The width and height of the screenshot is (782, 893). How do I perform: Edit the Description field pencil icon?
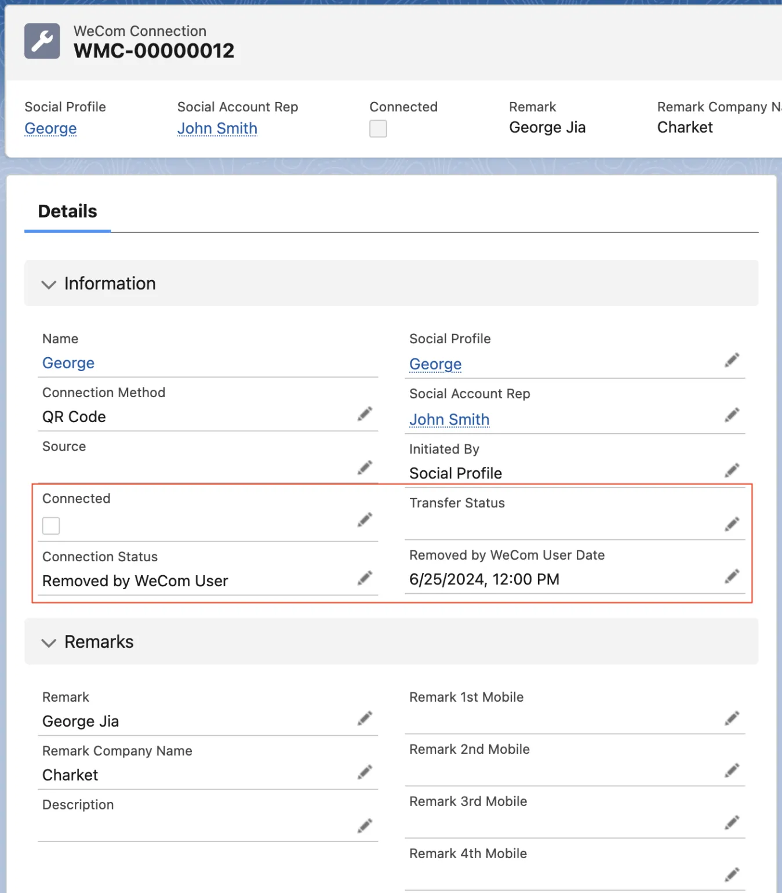coord(365,826)
